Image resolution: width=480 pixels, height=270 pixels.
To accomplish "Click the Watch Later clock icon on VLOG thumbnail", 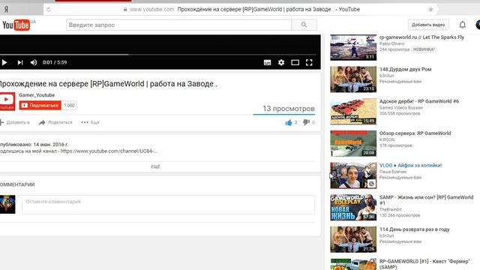I will pyautogui.click(x=371, y=184).
